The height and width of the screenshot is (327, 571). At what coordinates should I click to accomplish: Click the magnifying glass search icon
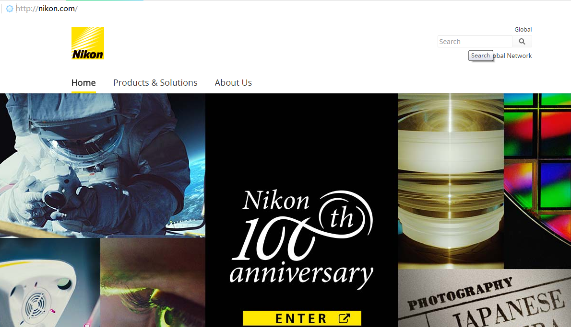click(x=522, y=42)
